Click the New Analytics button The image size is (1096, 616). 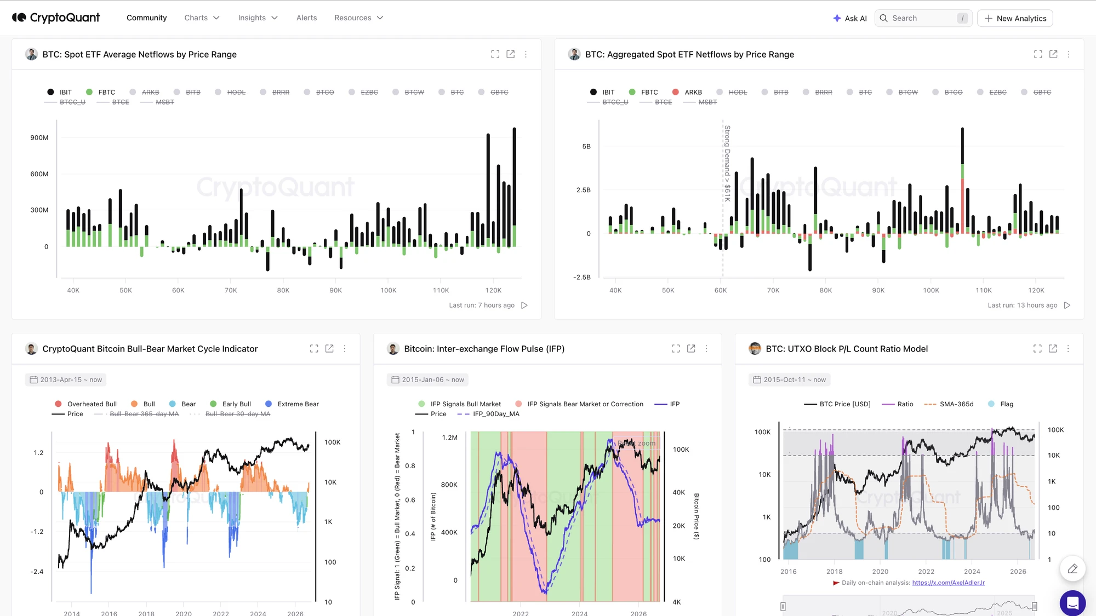[1015, 19]
